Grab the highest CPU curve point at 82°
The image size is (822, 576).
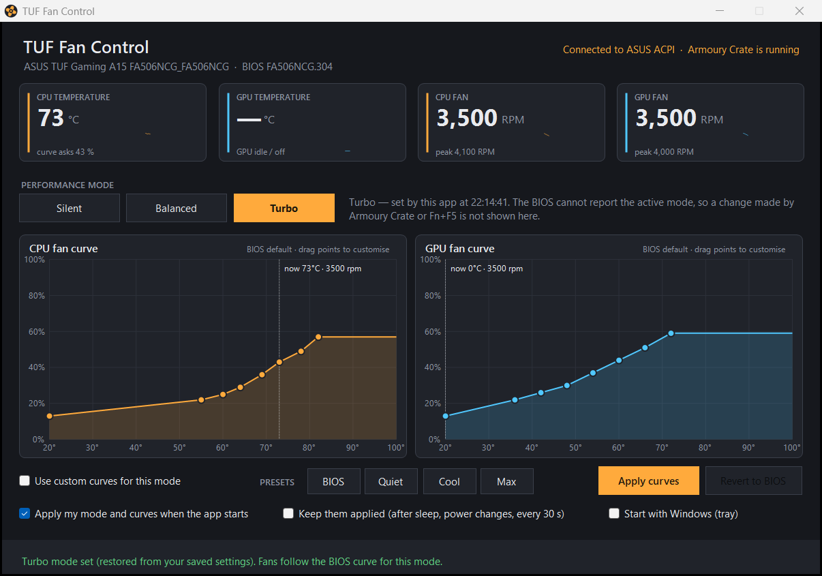tap(318, 337)
